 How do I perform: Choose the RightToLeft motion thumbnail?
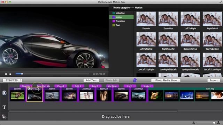tap(212, 19)
